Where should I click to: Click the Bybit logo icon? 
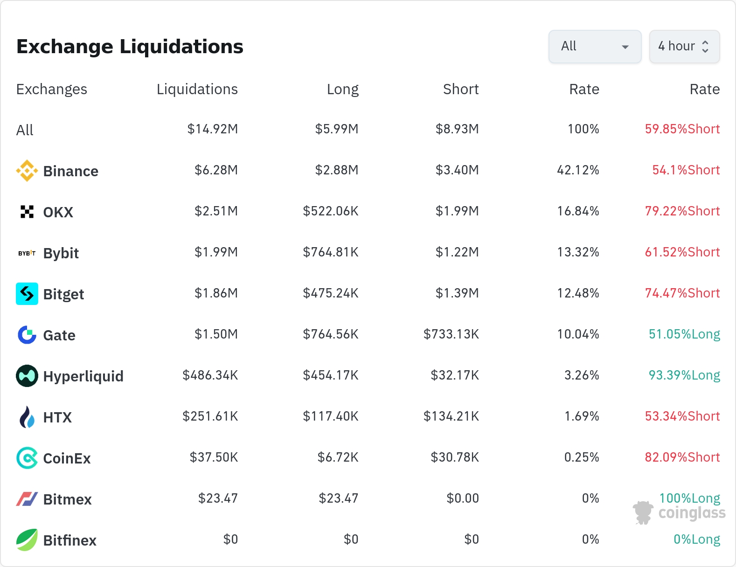pyautogui.click(x=27, y=253)
